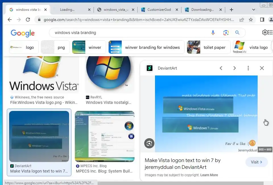The image size is (273, 185).
Task: Close the Downloading tab
Action: [x=221, y=10]
